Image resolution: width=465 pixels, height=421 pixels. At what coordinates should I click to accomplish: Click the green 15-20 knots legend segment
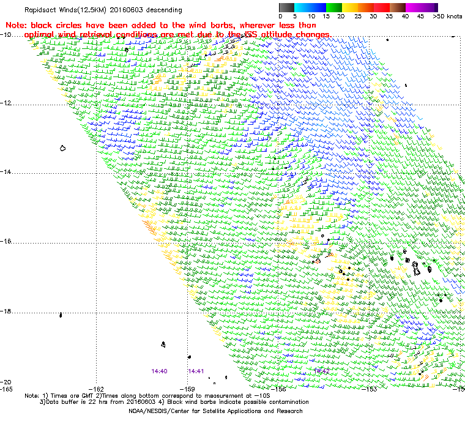tap(334, 7)
